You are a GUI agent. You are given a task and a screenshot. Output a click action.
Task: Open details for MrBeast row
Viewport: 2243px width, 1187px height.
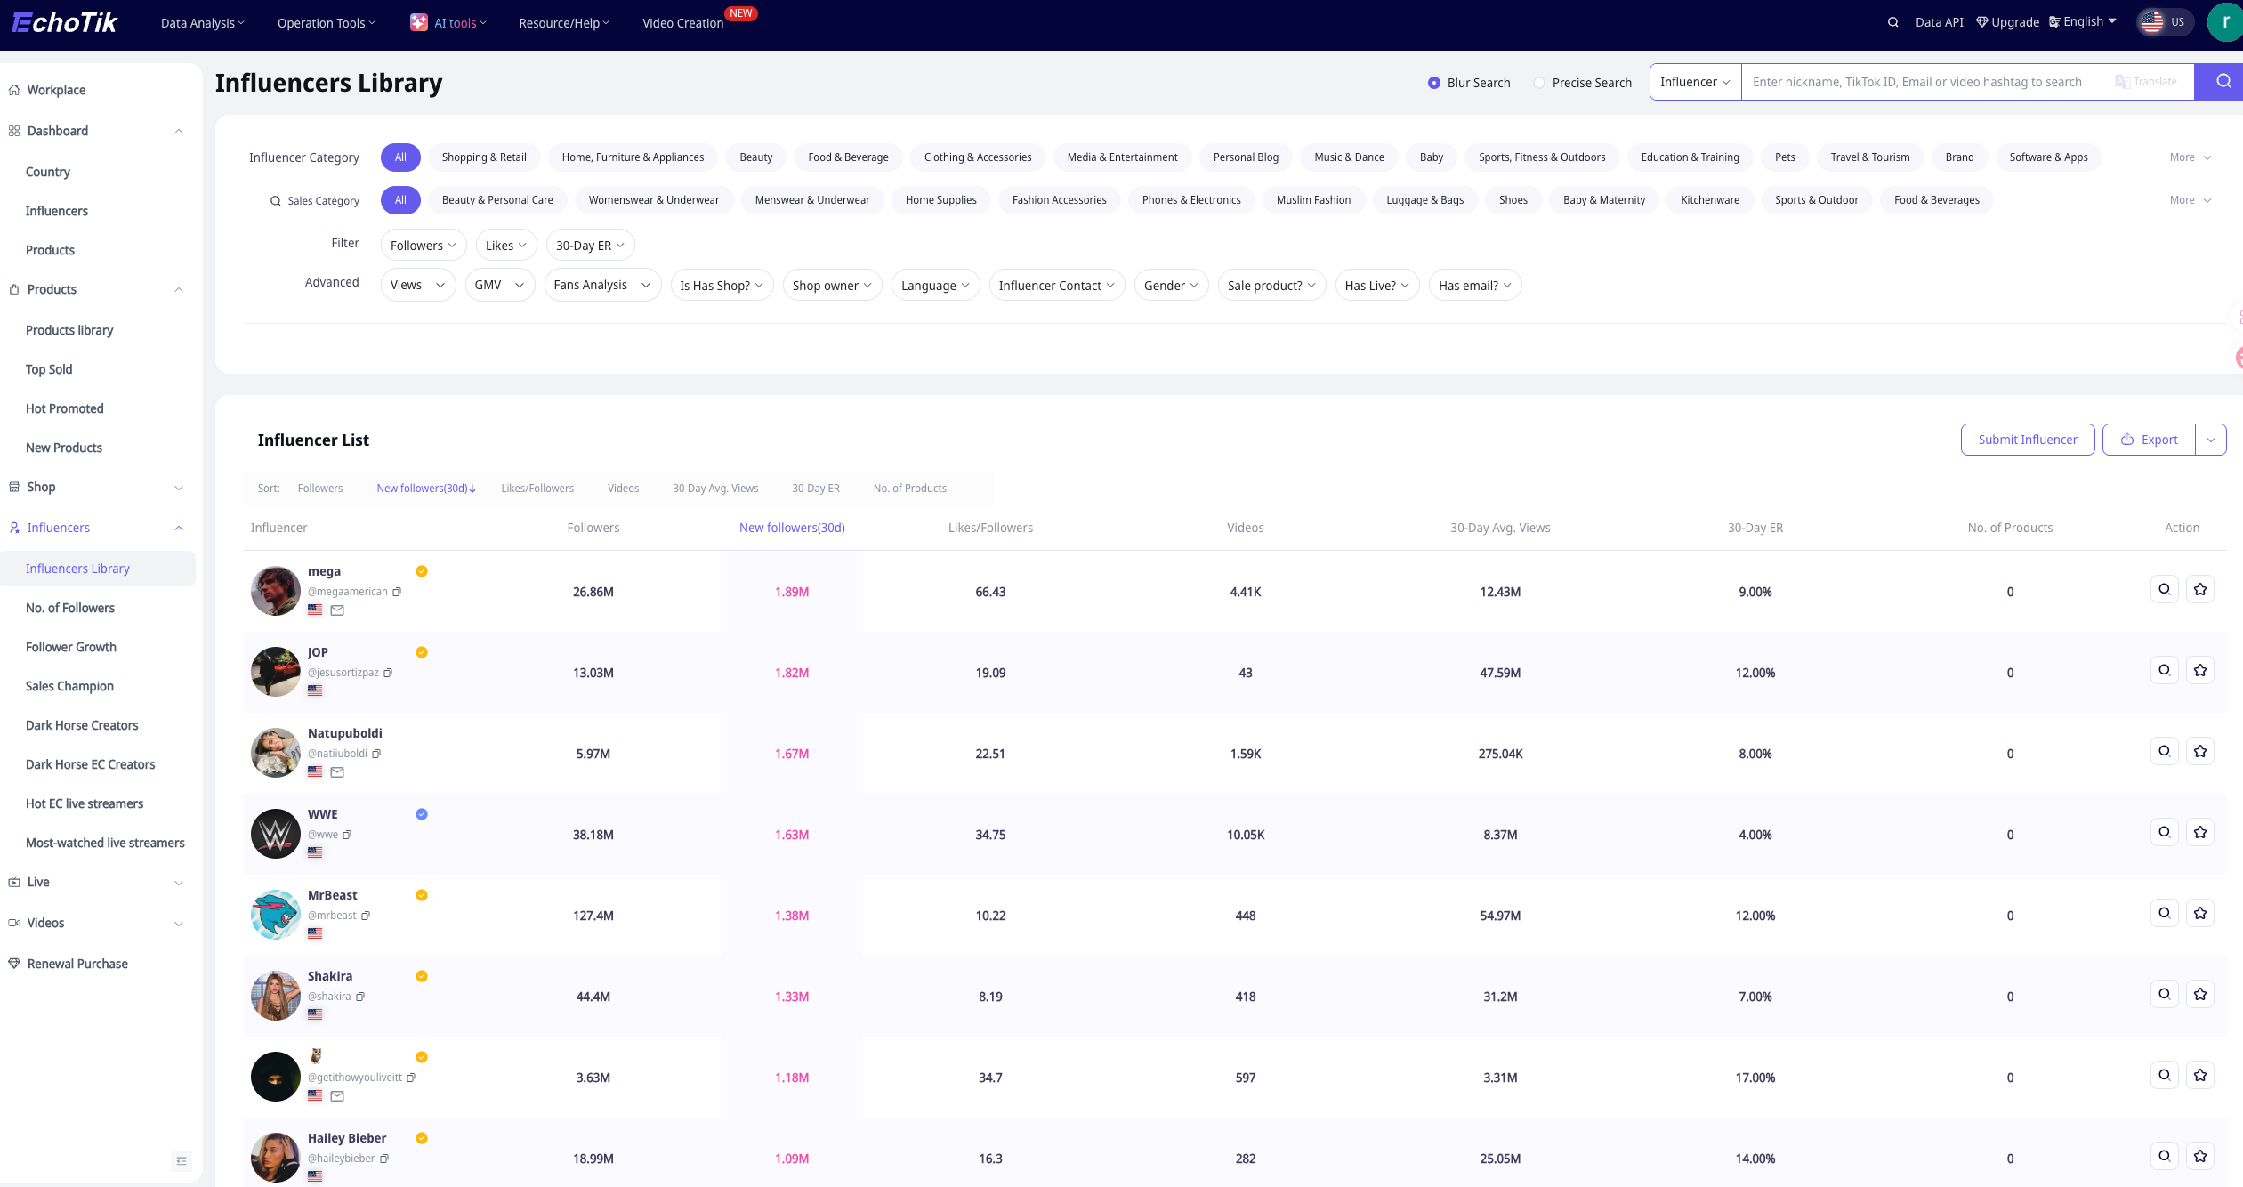(x=2164, y=913)
